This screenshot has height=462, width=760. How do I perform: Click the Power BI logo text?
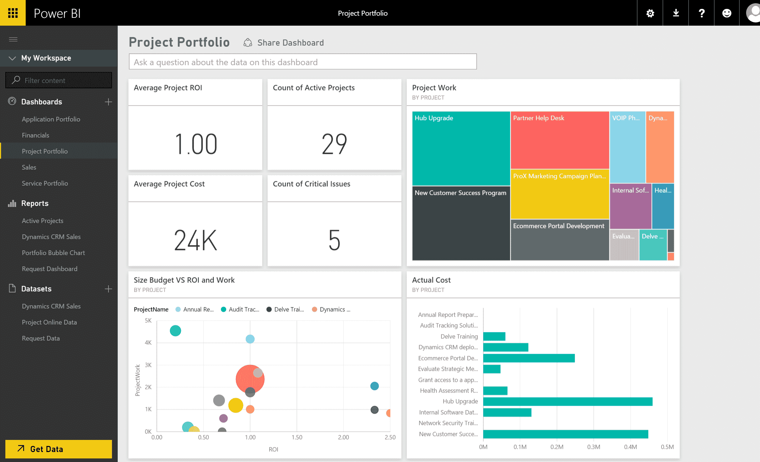57,13
